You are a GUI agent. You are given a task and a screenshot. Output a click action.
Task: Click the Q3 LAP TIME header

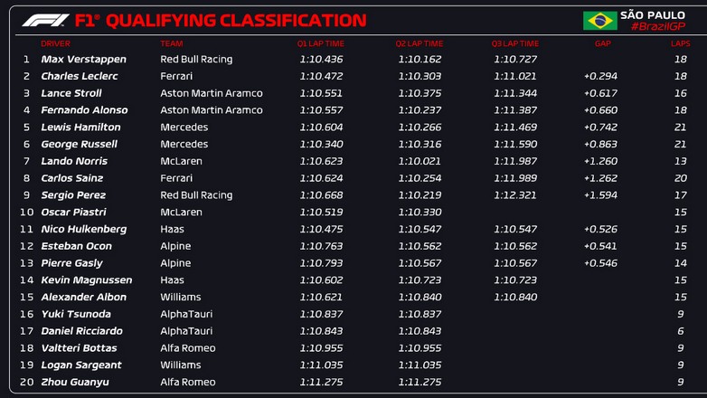click(515, 43)
